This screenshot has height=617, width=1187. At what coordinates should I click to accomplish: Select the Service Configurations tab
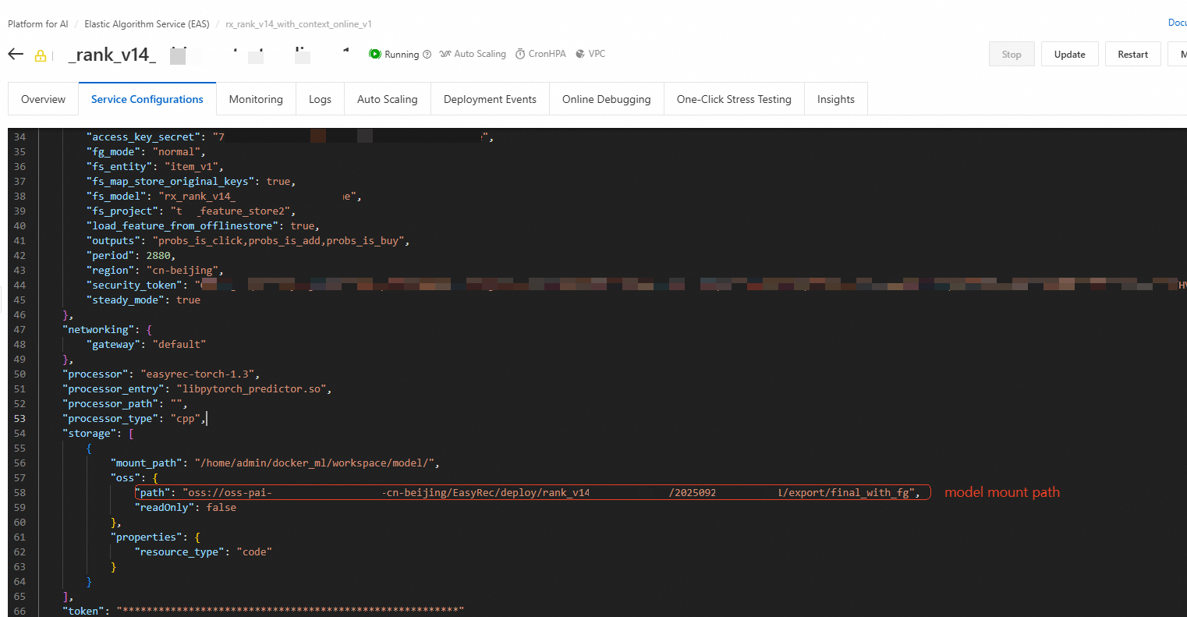pos(147,99)
